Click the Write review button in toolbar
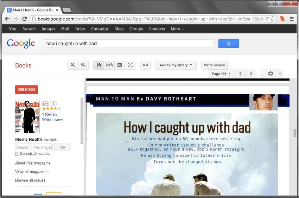Viewport: 299px width, 198px height. coord(214,65)
